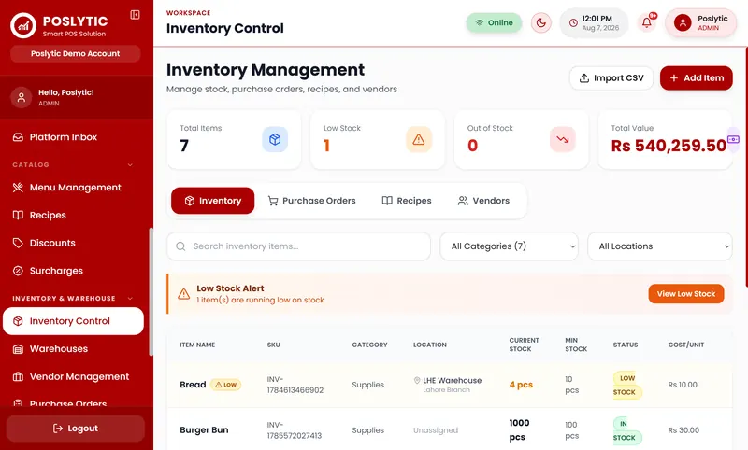Click the clock icon beside 12:01 PM
This screenshot has width=748, height=450.
click(573, 22)
